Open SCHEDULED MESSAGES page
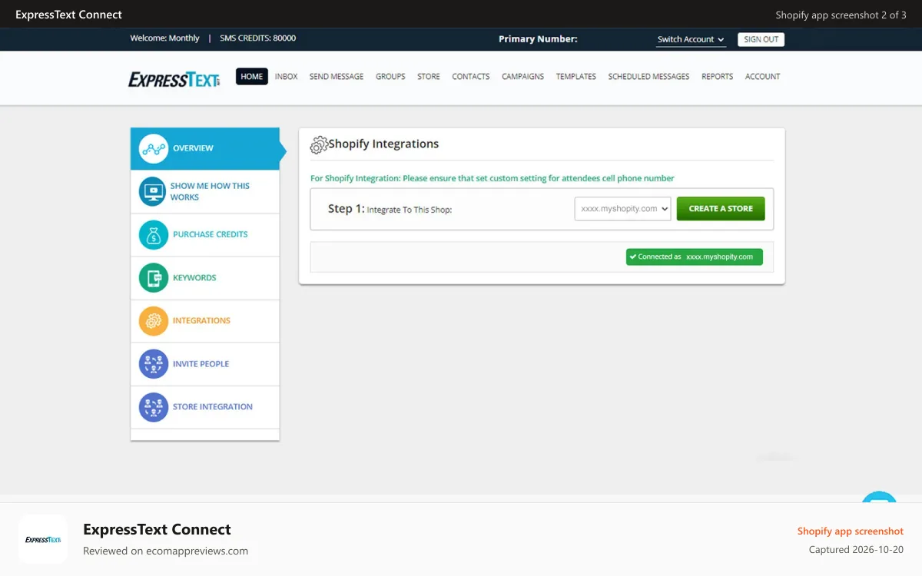The height and width of the screenshot is (576, 922). (x=648, y=77)
